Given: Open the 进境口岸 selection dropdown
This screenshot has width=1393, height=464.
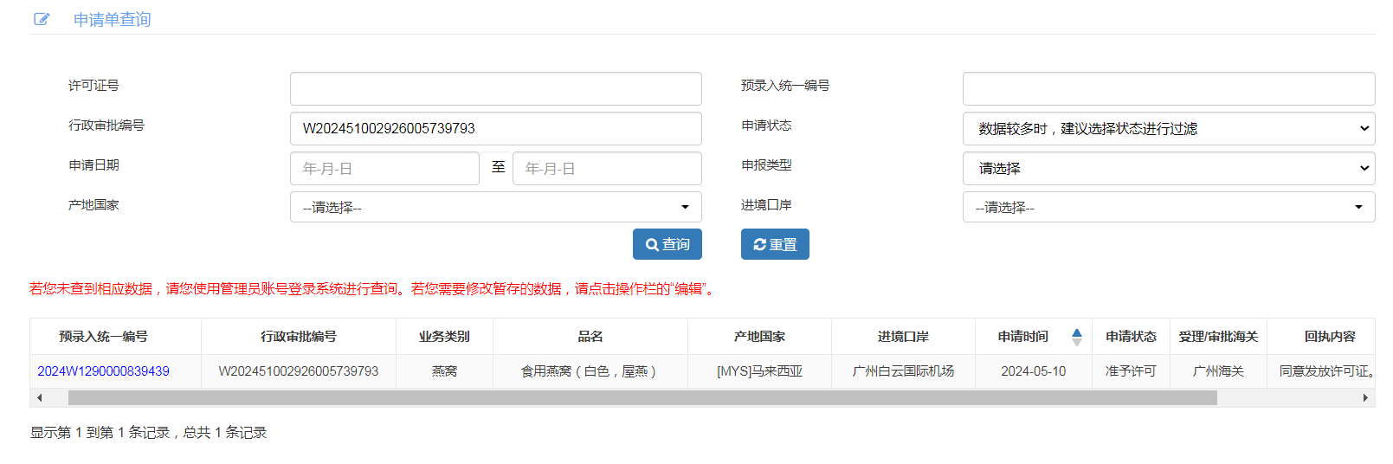Looking at the screenshot, I should click(x=1168, y=208).
